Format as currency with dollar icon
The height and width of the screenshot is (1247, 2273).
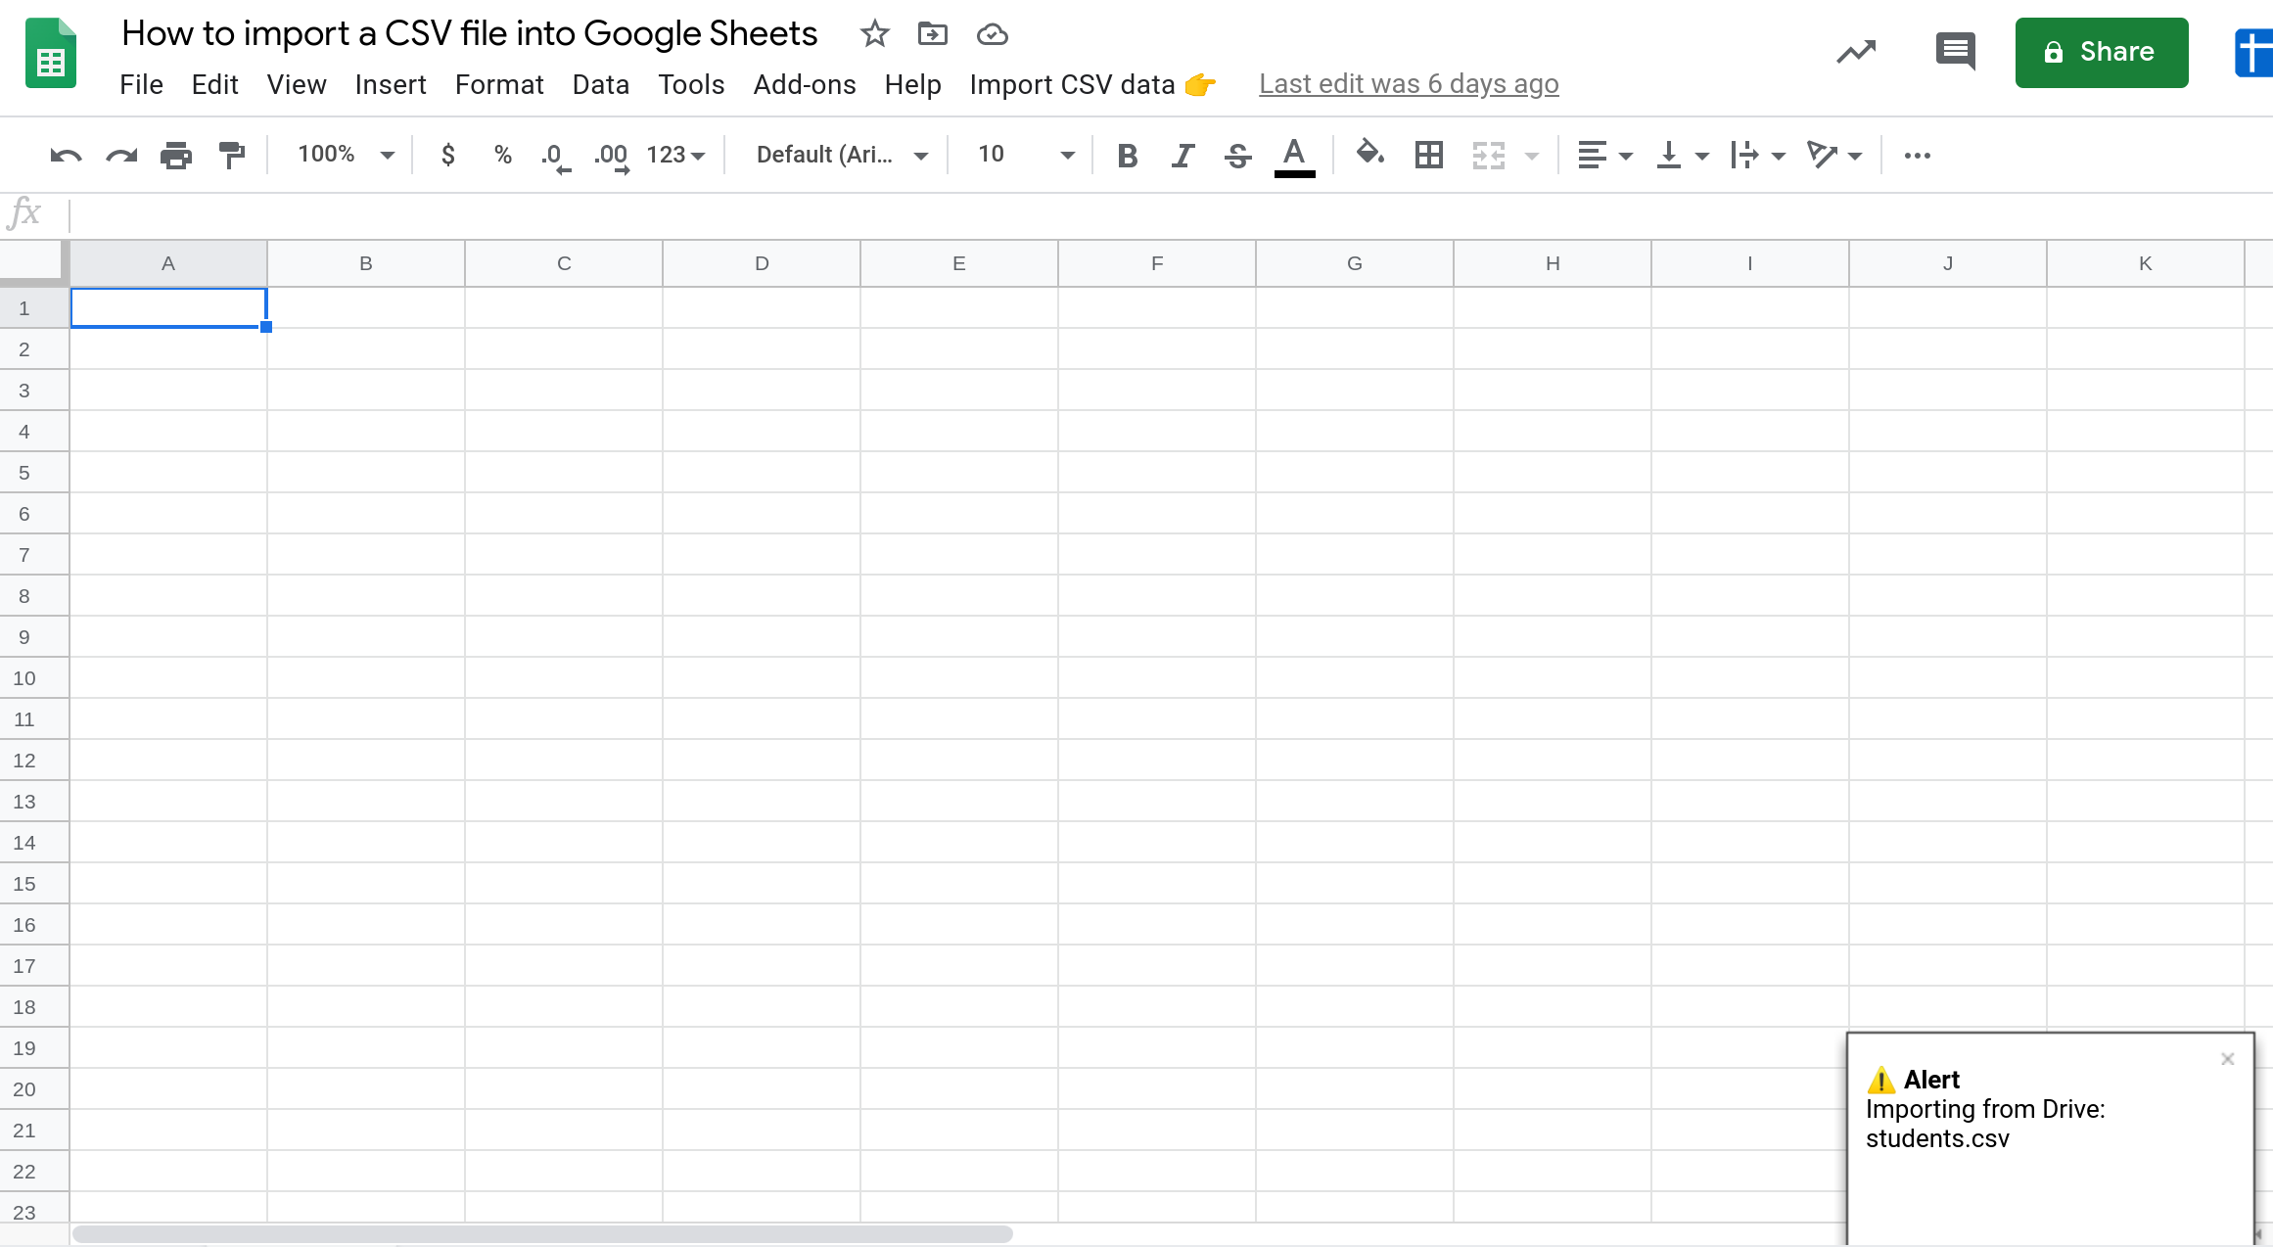448,155
